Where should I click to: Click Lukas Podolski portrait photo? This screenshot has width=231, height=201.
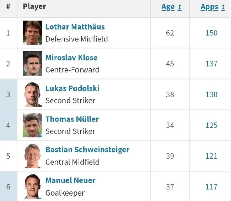[32, 94]
